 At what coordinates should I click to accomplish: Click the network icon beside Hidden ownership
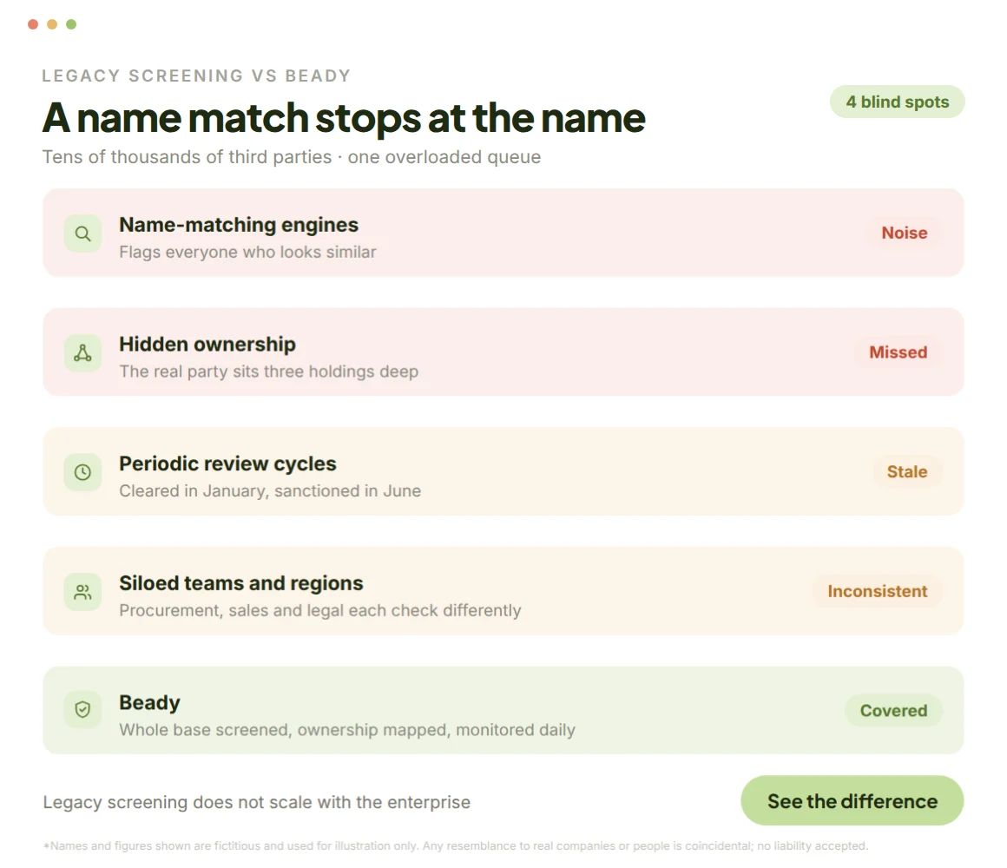pyautogui.click(x=82, y=353)
